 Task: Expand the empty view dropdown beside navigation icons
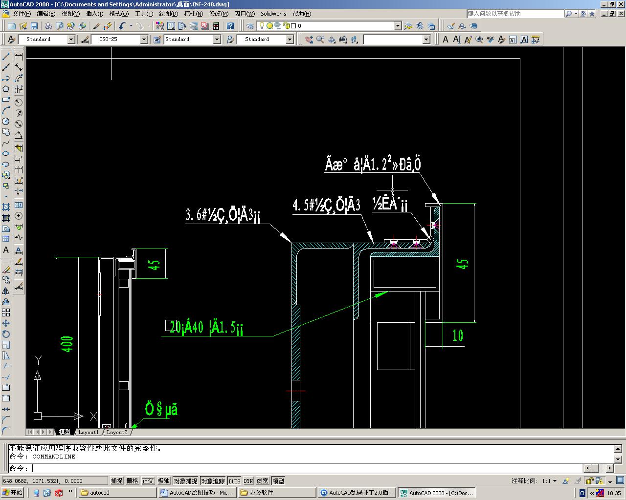coord(426,39)
